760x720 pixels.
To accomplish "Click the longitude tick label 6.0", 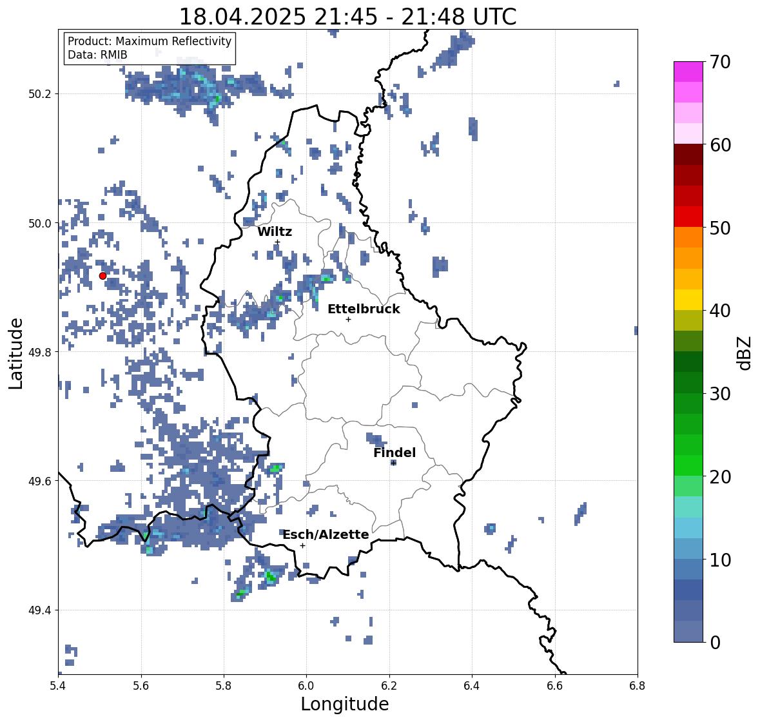I will click(306, 686).
